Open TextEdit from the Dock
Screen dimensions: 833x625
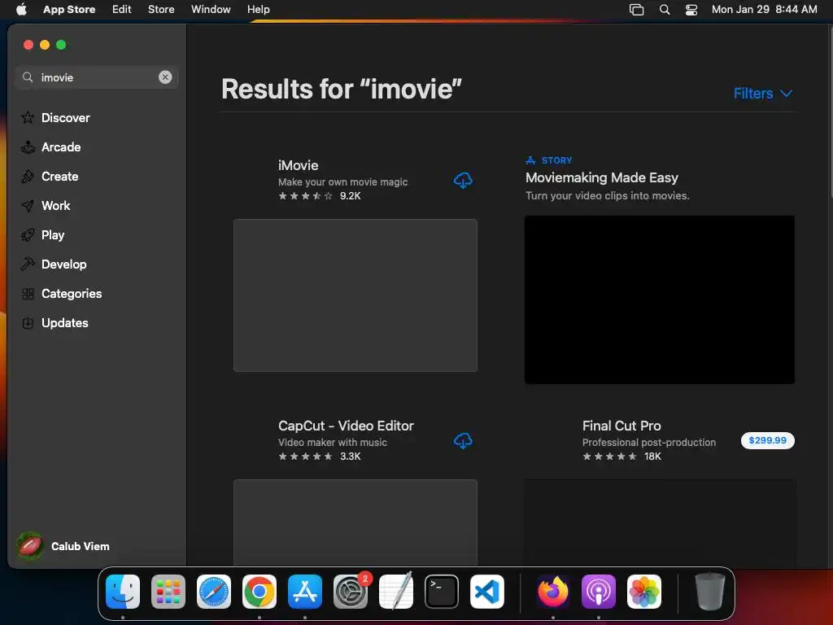click(396, 592)
